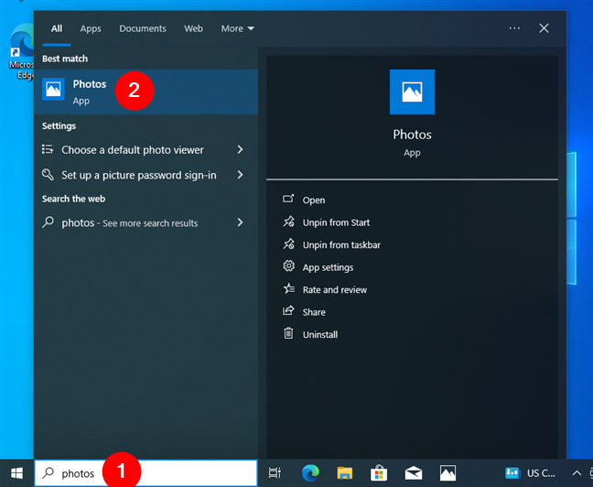Viewport: 593px width, 487px height.
Task: Open Photos app from the taskbar
Action: coord(447,473)
